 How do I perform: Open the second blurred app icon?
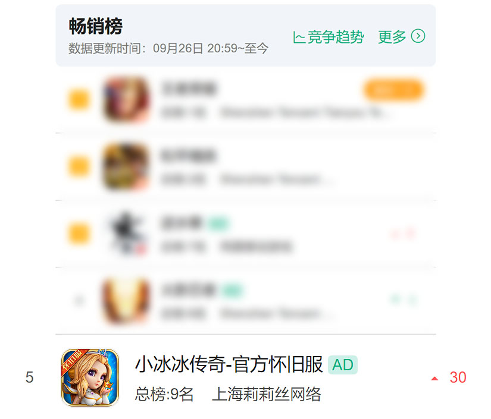click(126, 166)
